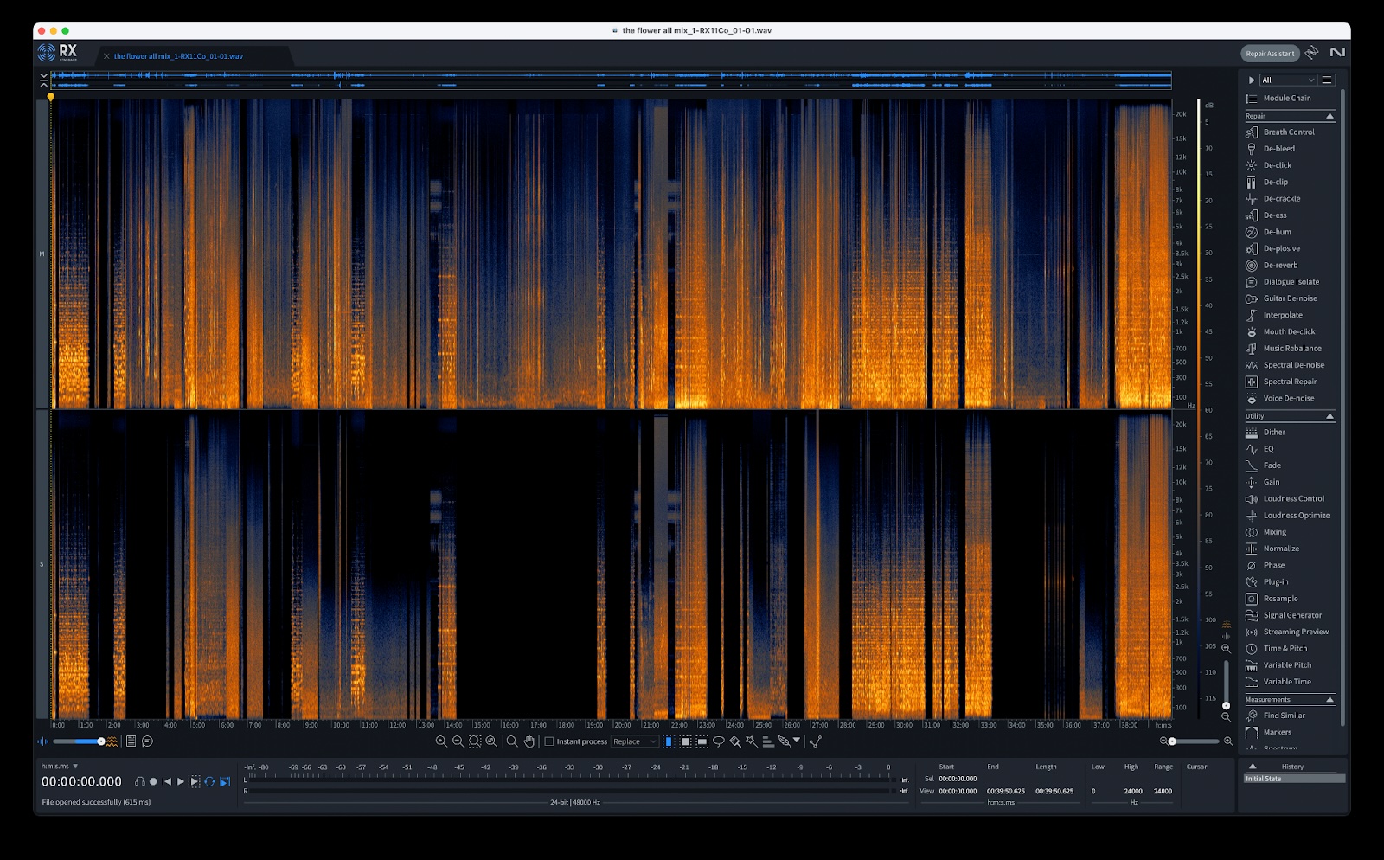
Task: Select Initial State in History
Action: tap(1293, 779)
